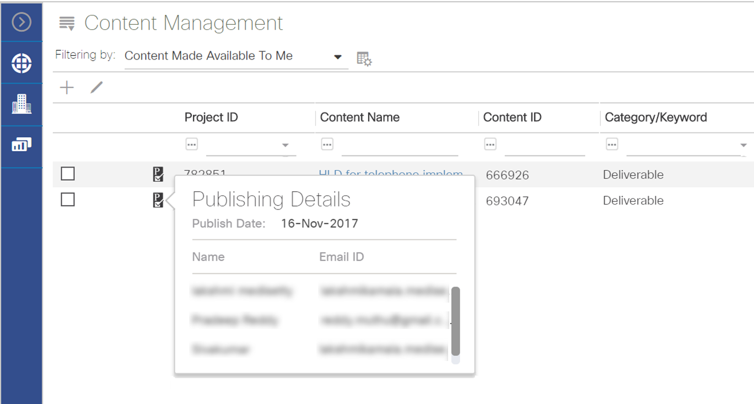Click the Publishing Details popup scrollbar
754x404 pixels.
pos(455,321)
